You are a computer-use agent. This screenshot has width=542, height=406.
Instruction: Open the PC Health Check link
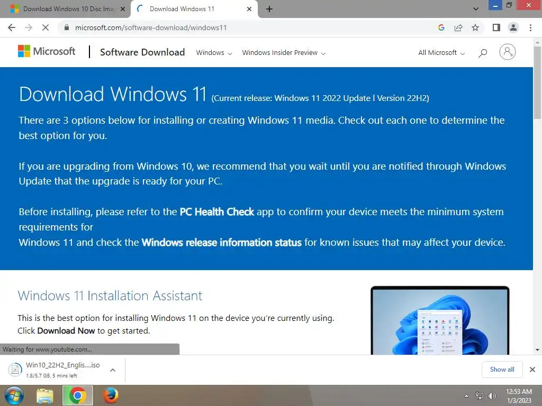[216, 211]
